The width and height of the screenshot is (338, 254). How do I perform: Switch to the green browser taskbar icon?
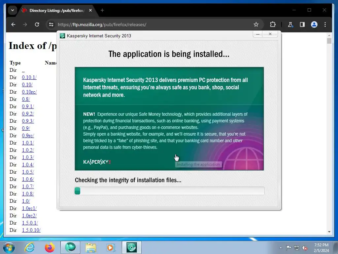coord(70,247)
